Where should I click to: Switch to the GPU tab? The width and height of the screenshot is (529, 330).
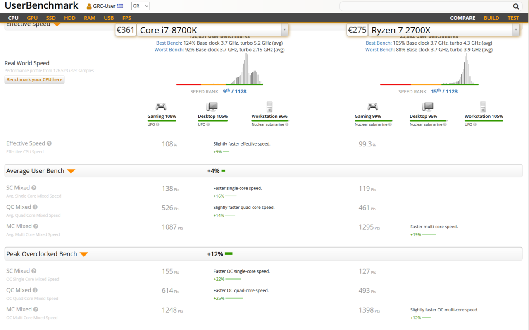tap(32, 18)
